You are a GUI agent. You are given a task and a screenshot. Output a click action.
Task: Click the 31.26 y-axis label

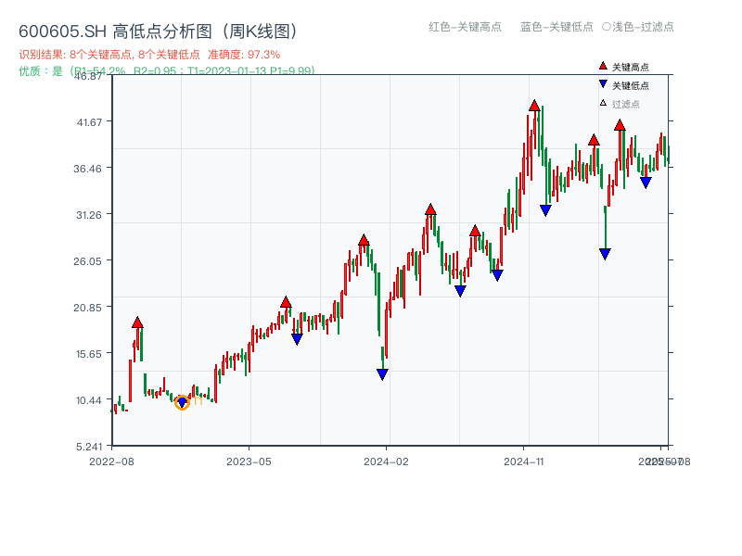pyautogui.click(x=89, y=215)
